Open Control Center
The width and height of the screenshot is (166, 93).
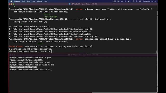[140, 1]
